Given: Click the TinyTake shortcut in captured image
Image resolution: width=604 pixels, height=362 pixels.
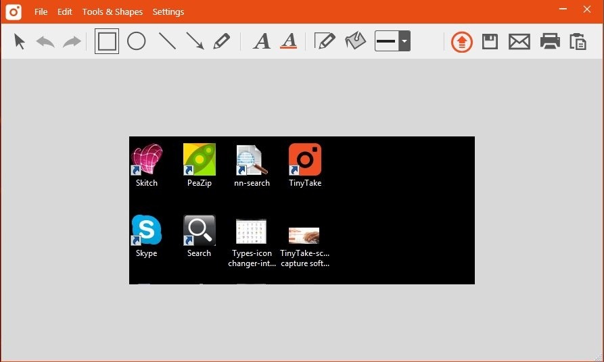Looking at the screenshot, I should click(304, 159).
